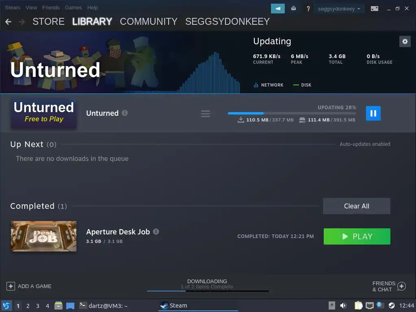The width and height of the screenshot is (416, 312).
Task: Click the Auto-updates enabled label
Action: click(365, 144)
